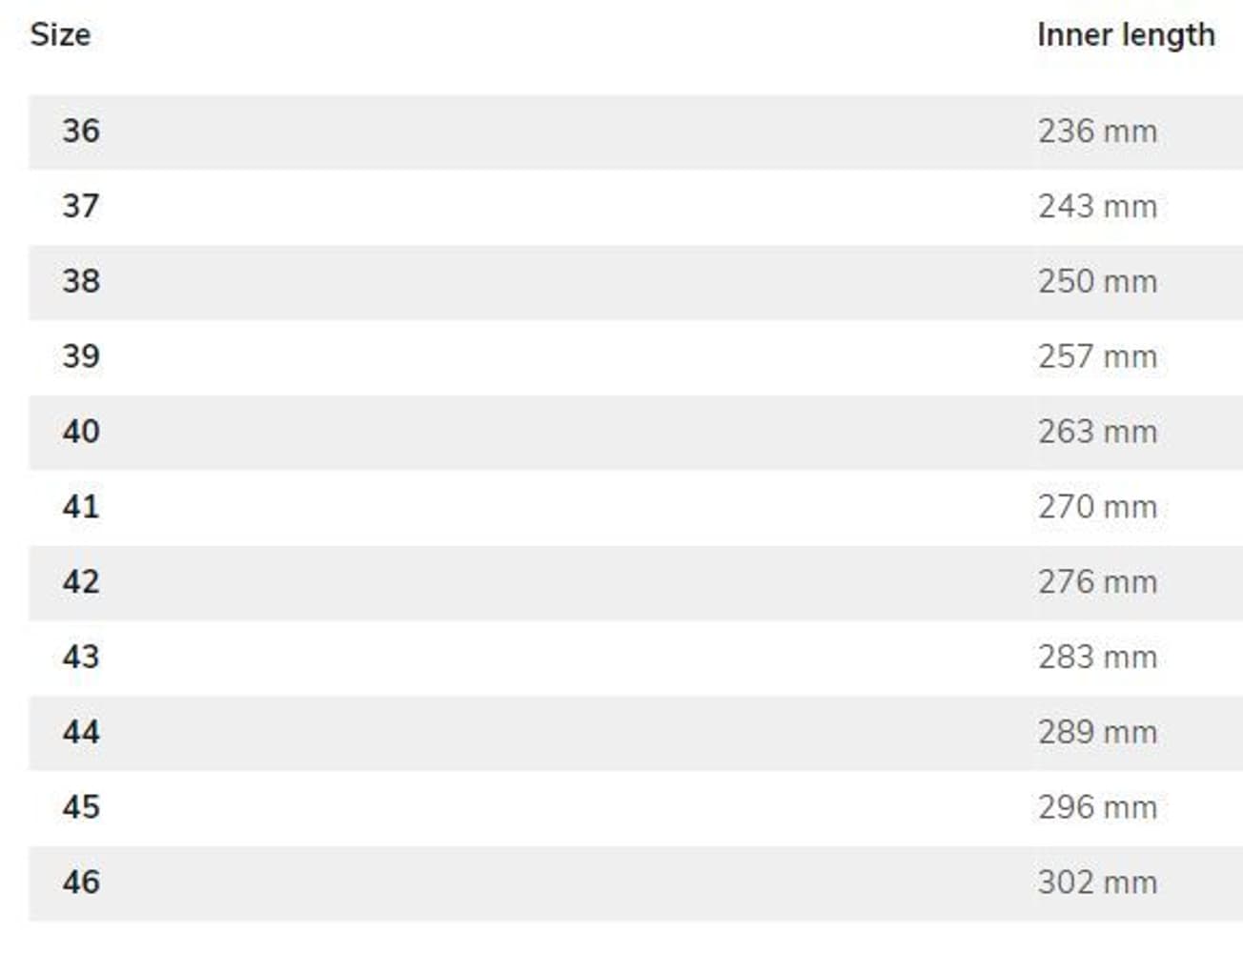Choose size 45 in the Size column

(x=81, y=807)
